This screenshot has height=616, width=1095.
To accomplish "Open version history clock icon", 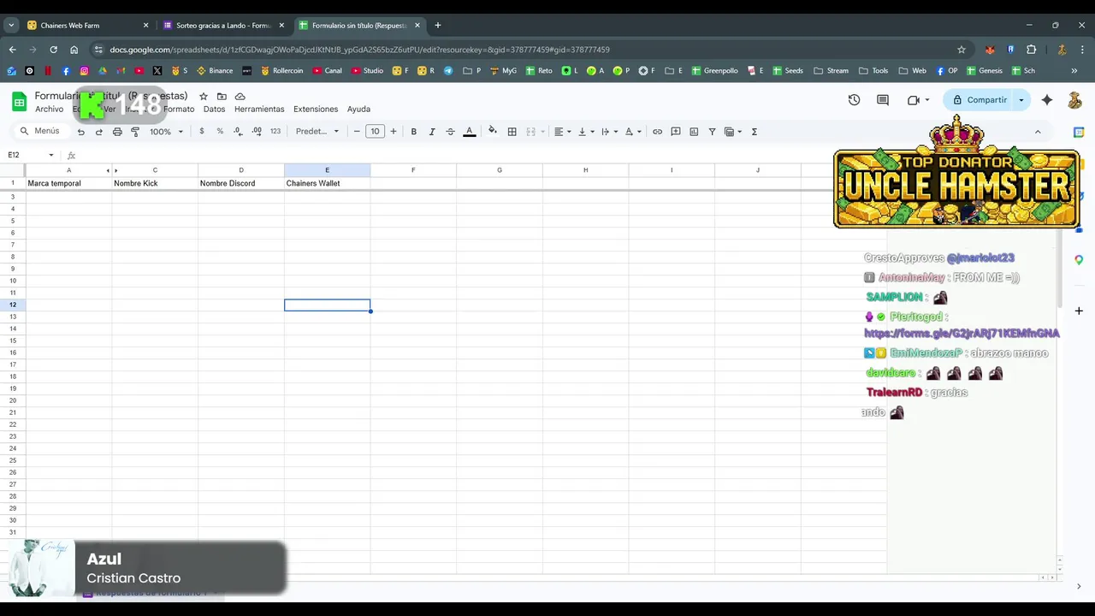I will pos(854,100).
